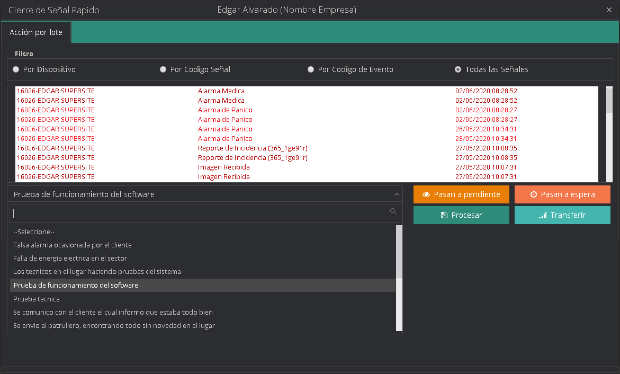Viewport: 620px width, 374px height.
Task: Choose Falla de energia electrica en el sector
Action: click(x=70, y=258)
